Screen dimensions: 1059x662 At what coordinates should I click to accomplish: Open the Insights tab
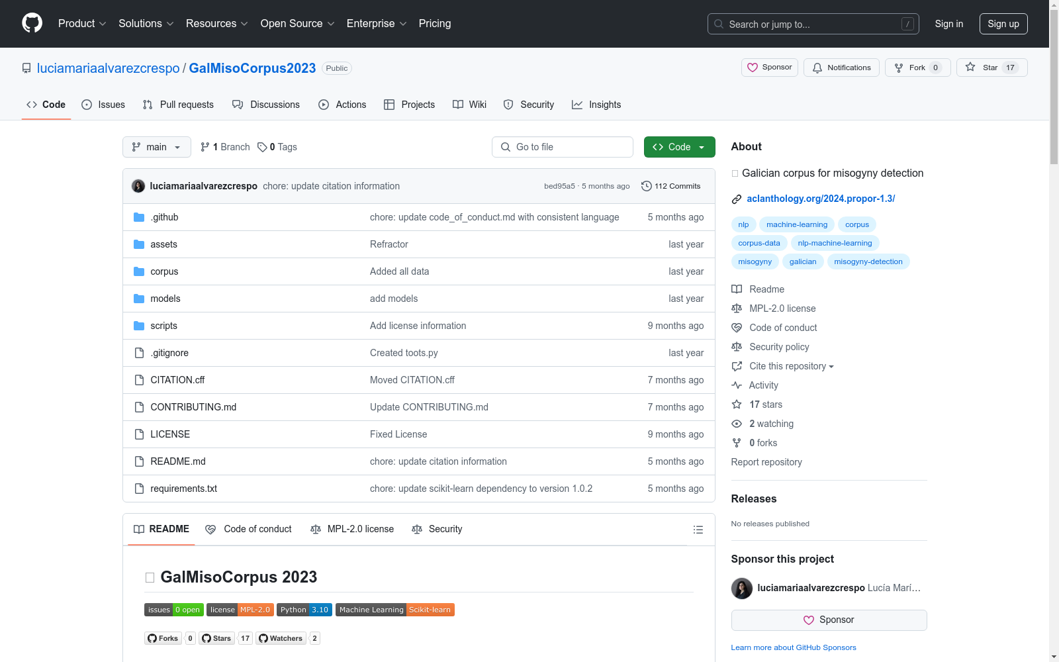pos(596,105)
